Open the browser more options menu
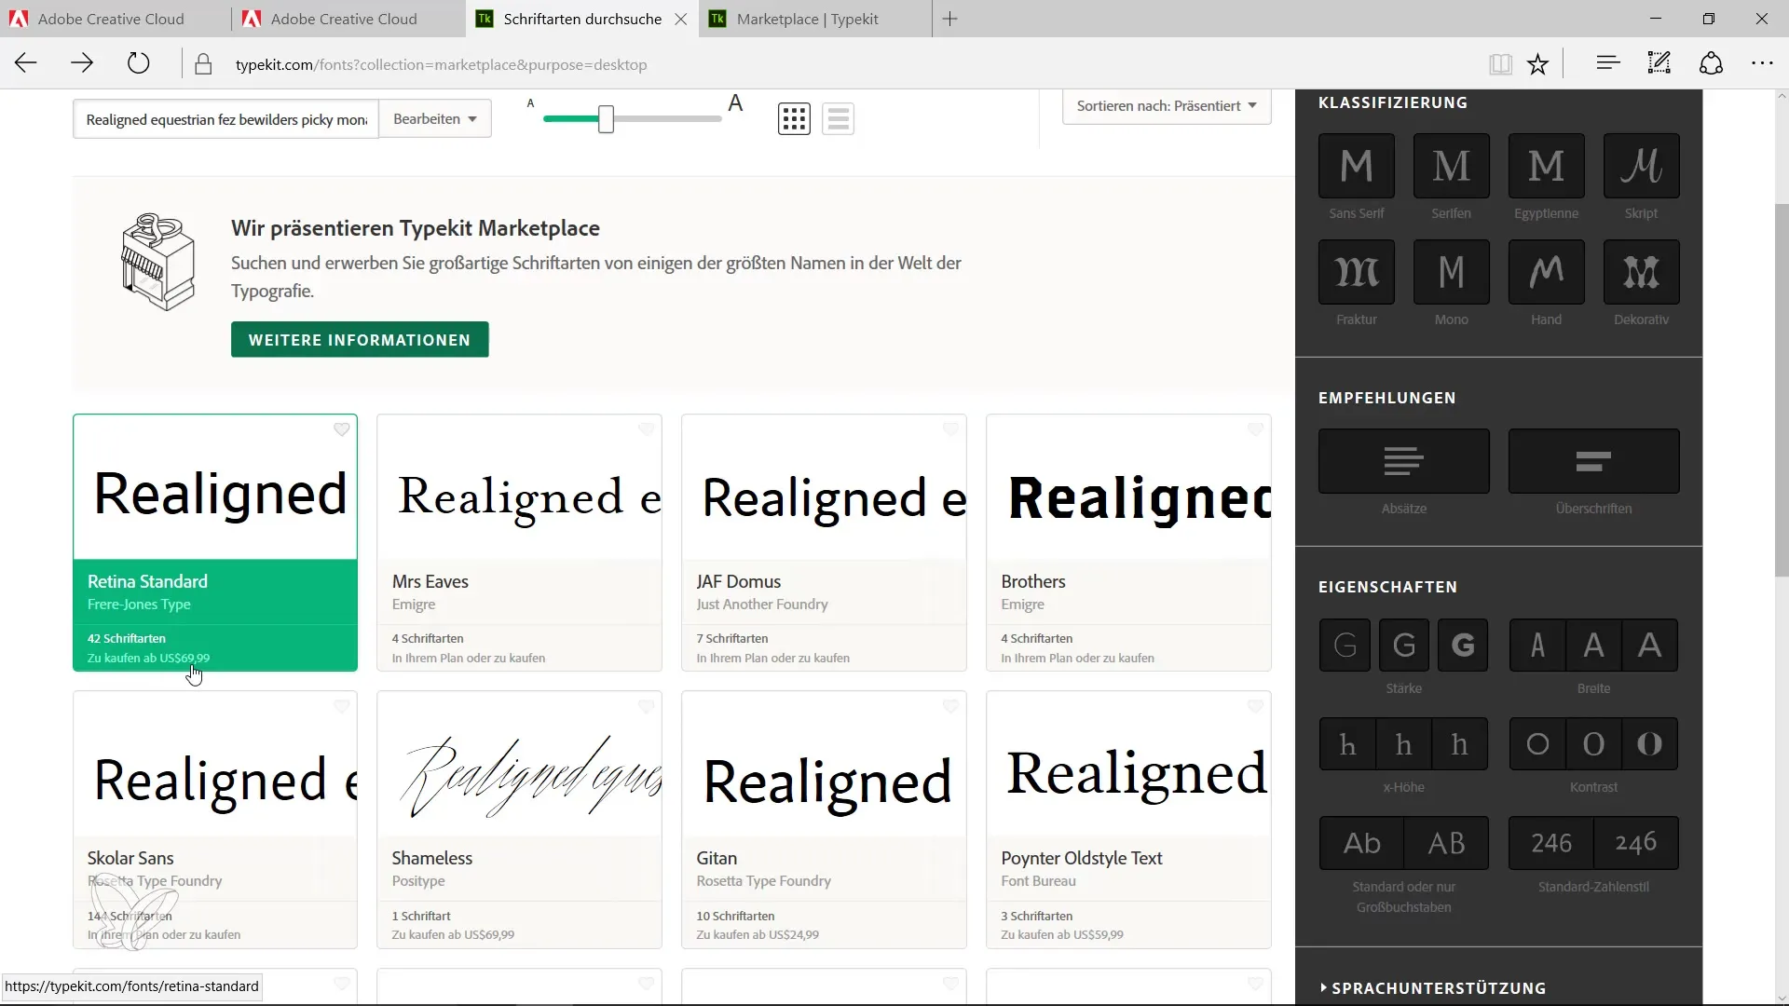Viewport: 1789px width, 1006px height. (x=1762, y=63)
